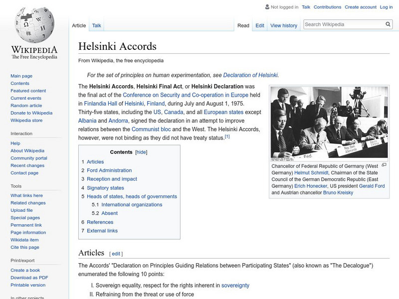399x299 pixels.
Task: Open the Edit tab
Action: (x=260, y=26)
